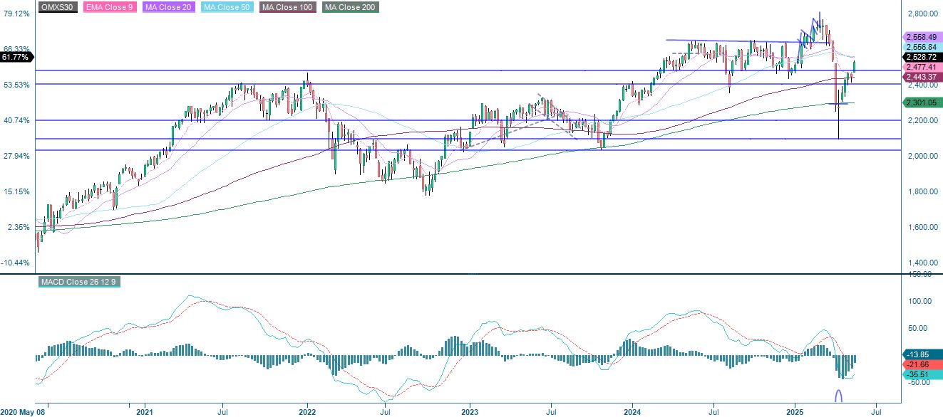The width and height of the screenshot is (943, 417).
Task: Click the 2021 time axis label
Action: point(144,411)
